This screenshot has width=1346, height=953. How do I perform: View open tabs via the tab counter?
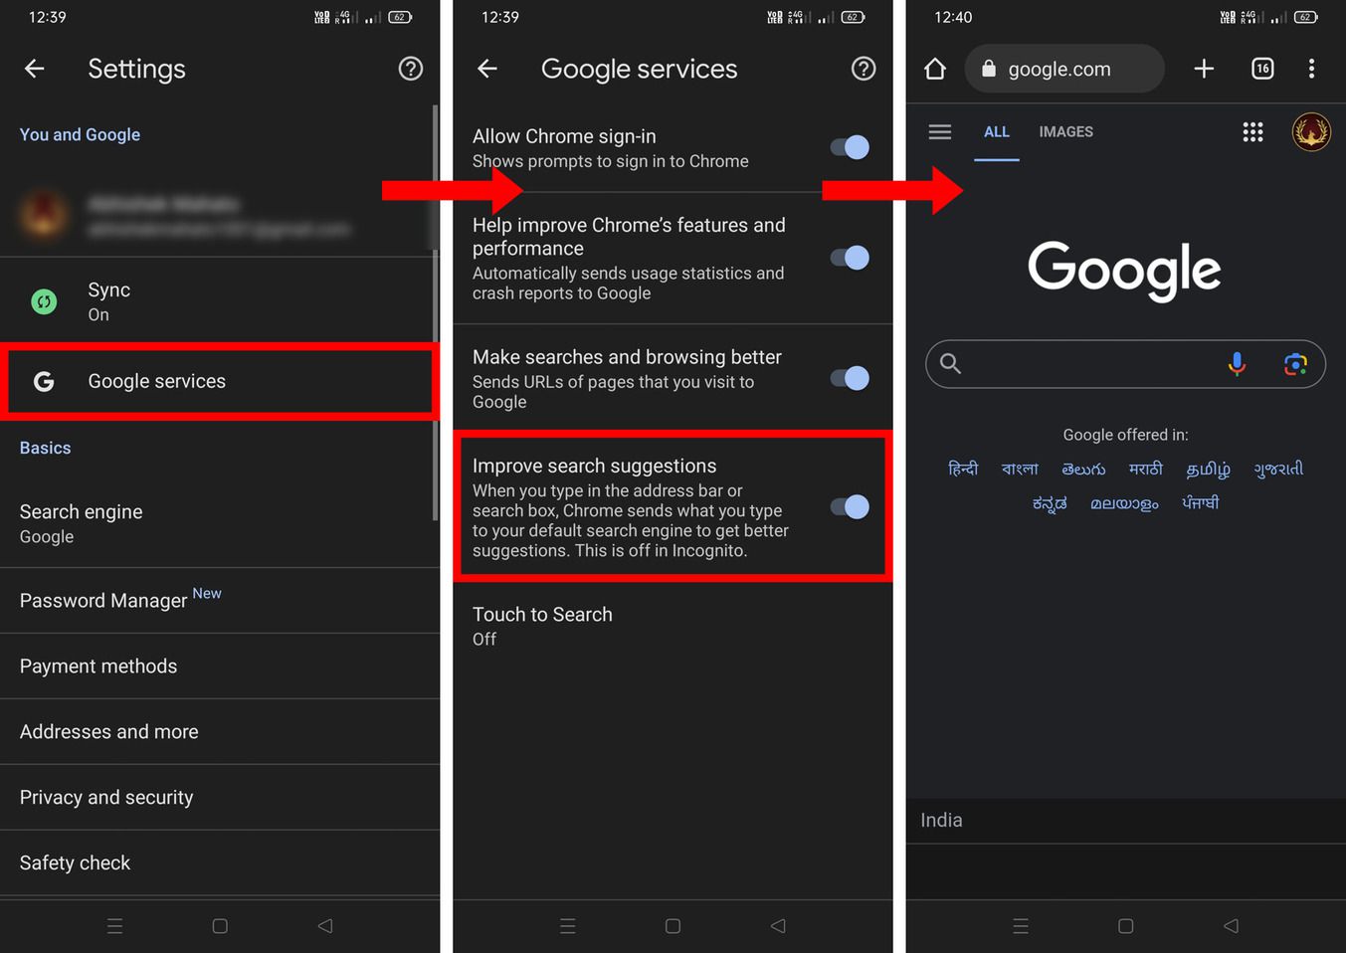click(1261, 69)
